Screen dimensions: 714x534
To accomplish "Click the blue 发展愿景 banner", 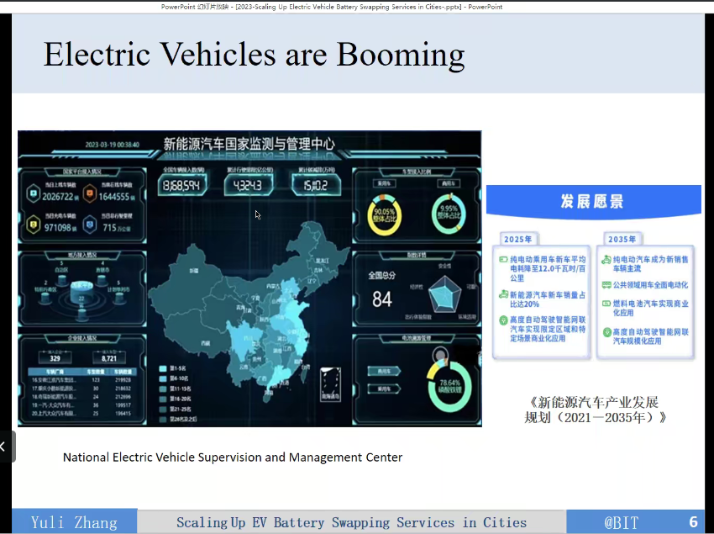I will pos(593,202).
